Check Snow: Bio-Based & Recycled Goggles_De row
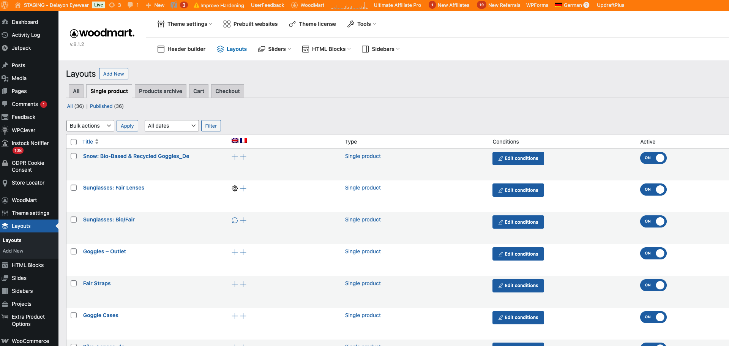 (74, 156)
